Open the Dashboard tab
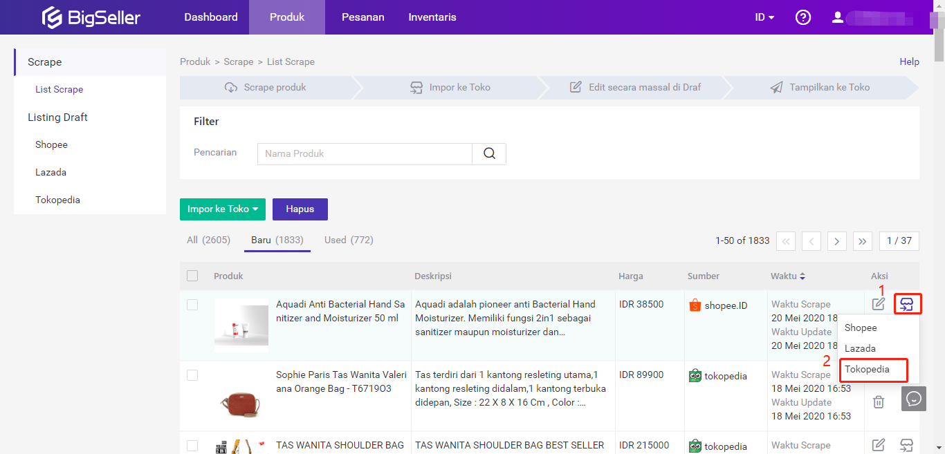This screenshot has height=454, width=945. 211,17
